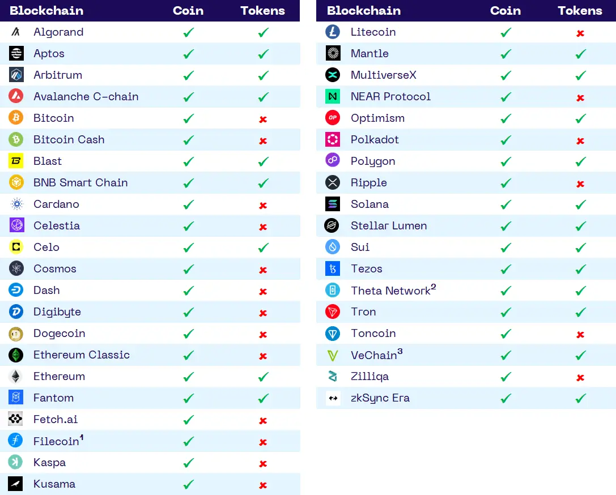Select the Tron red logo icon
Viewport: 616px width, 495px height.
(x=333, y=311)
